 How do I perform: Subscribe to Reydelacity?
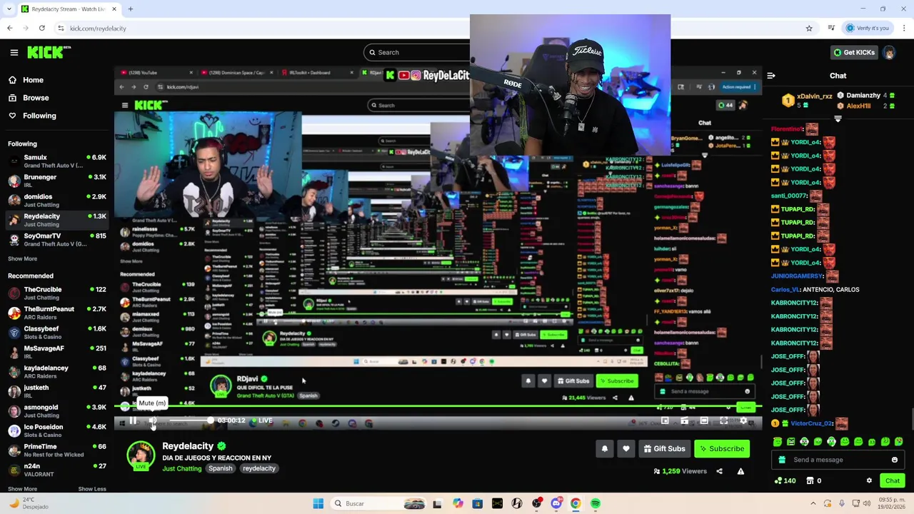click(x=722, y=448)
